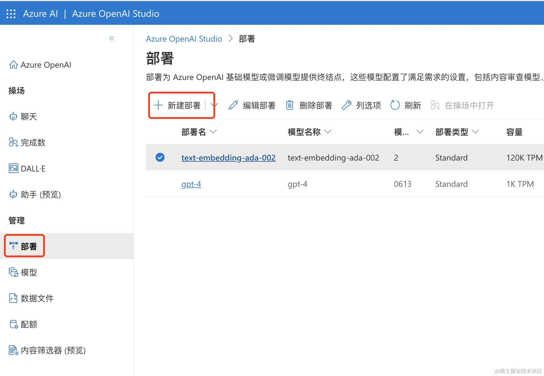The height and width of the screenshot is (376, 544).
Task: Open the 模... version column chevron
Action: pyautogui.click(x=420, y=132)
